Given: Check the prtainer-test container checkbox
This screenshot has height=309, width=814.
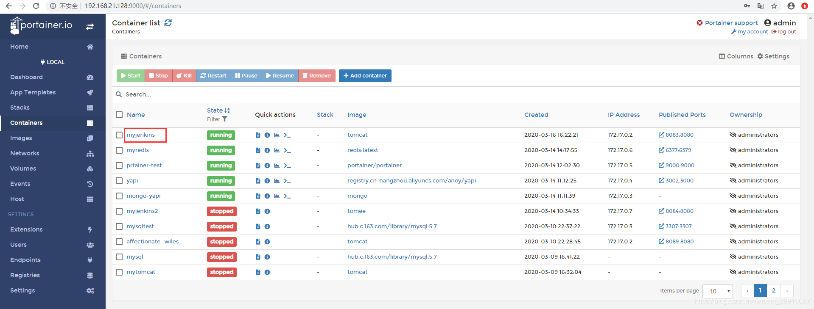Looking at the screenshot, I should point(119,166).
